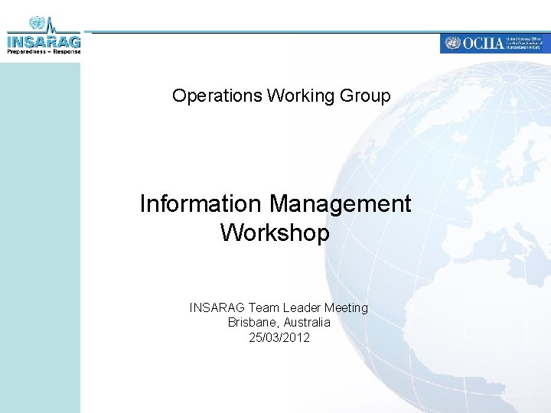Screen dimensions: 551x413
Task: Click the 'Information Management' title line
Action: (x=275, y=203)
